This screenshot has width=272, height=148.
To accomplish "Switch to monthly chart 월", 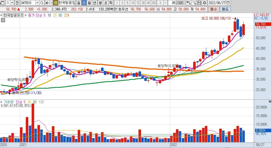I will click(x=89, y=3).
